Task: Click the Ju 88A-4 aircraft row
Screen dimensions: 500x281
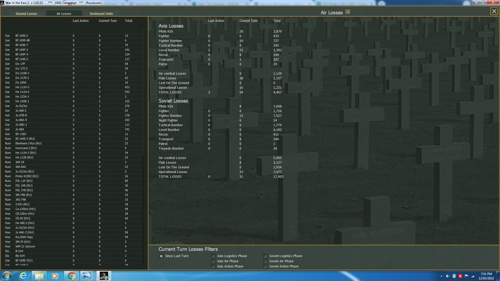Action: tap(74, 120)
